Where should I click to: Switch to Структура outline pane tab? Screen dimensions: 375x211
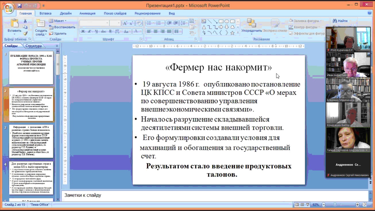coord(34,46)
